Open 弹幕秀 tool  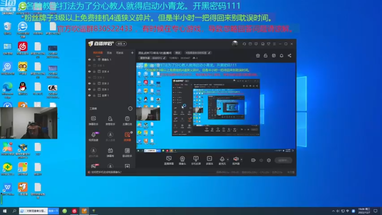(110, 152)
